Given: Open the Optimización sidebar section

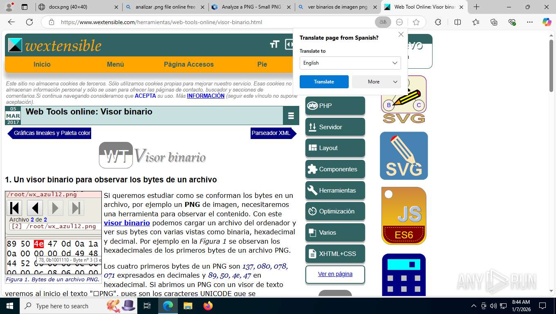Looking at the screenshot, I should pyautogui.click(x=335, y=211).
